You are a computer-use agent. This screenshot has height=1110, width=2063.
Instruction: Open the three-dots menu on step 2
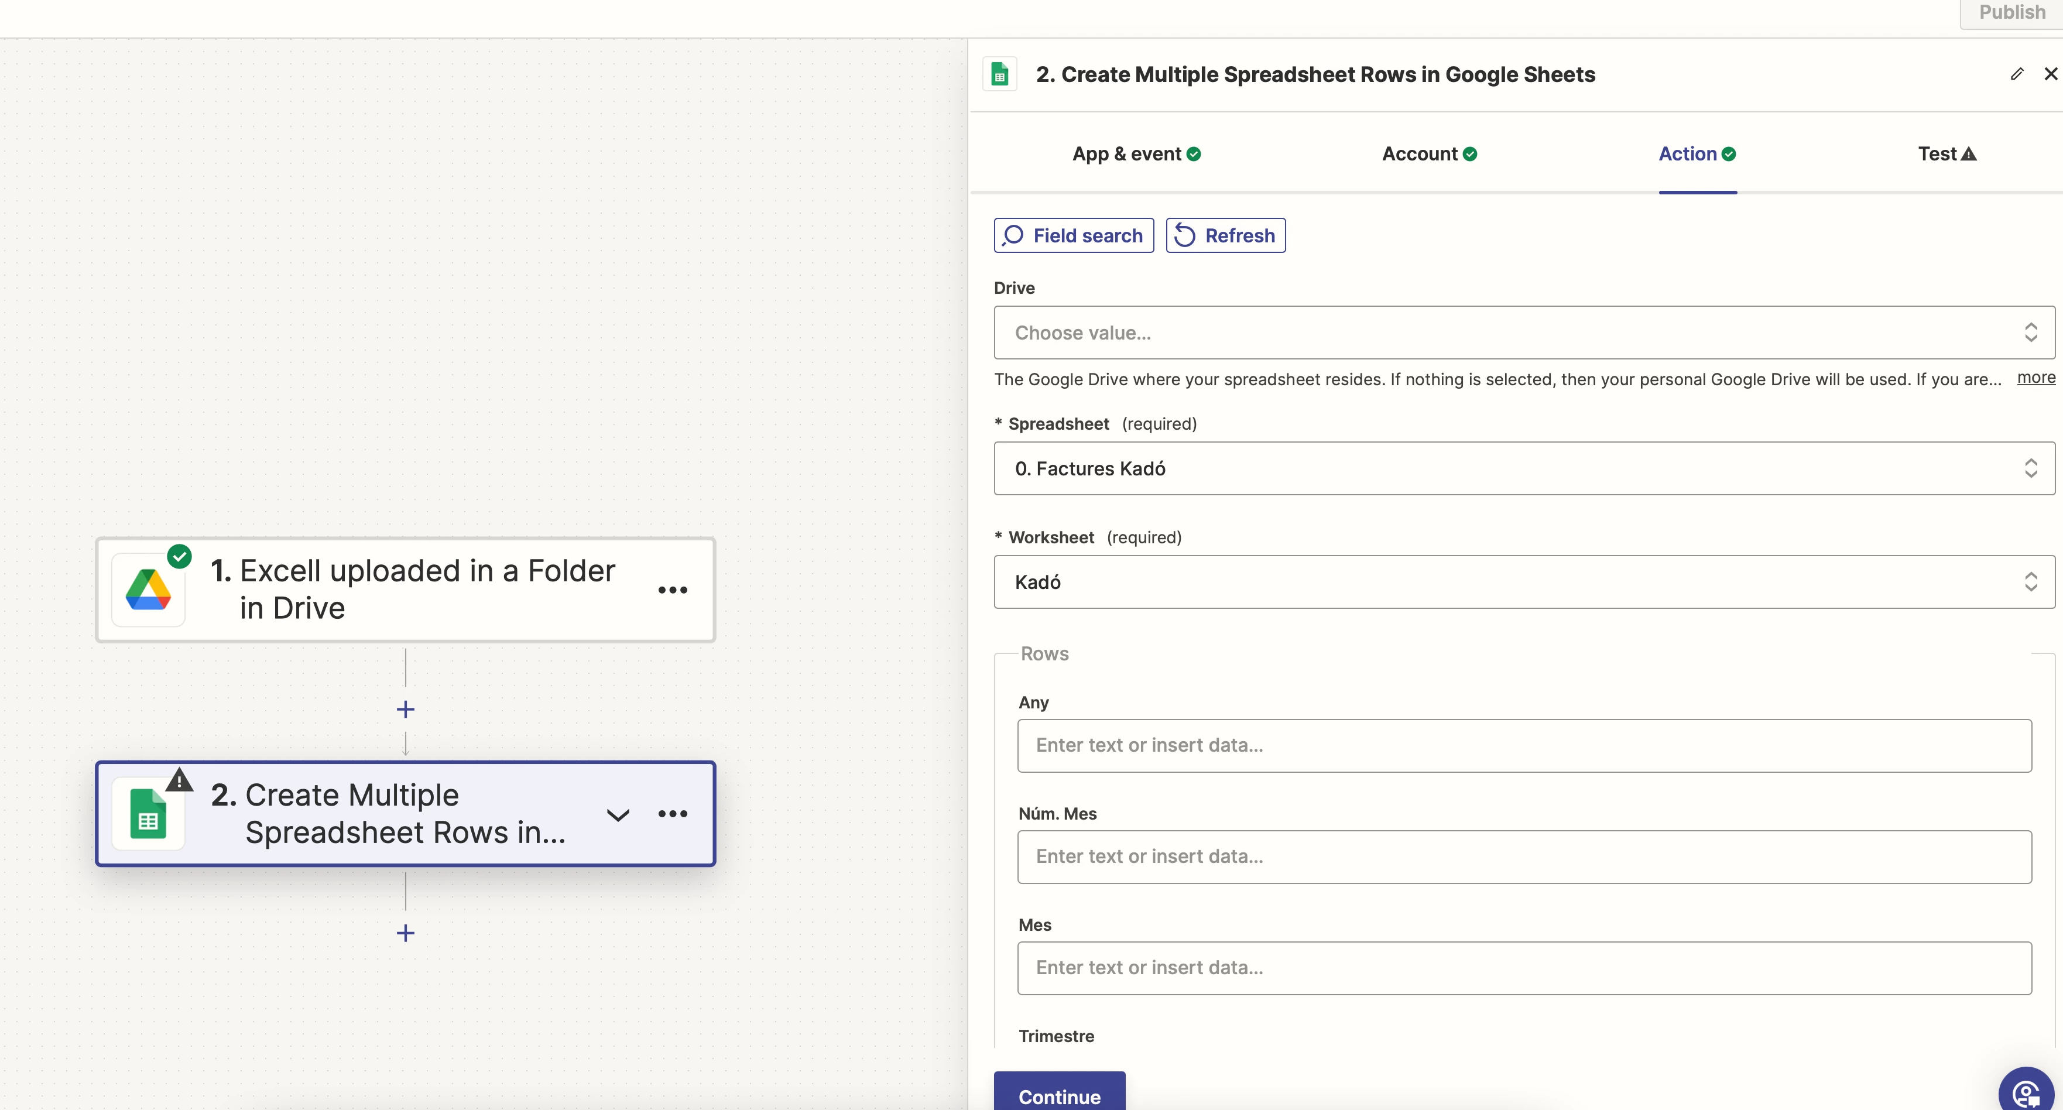point(672,814)
